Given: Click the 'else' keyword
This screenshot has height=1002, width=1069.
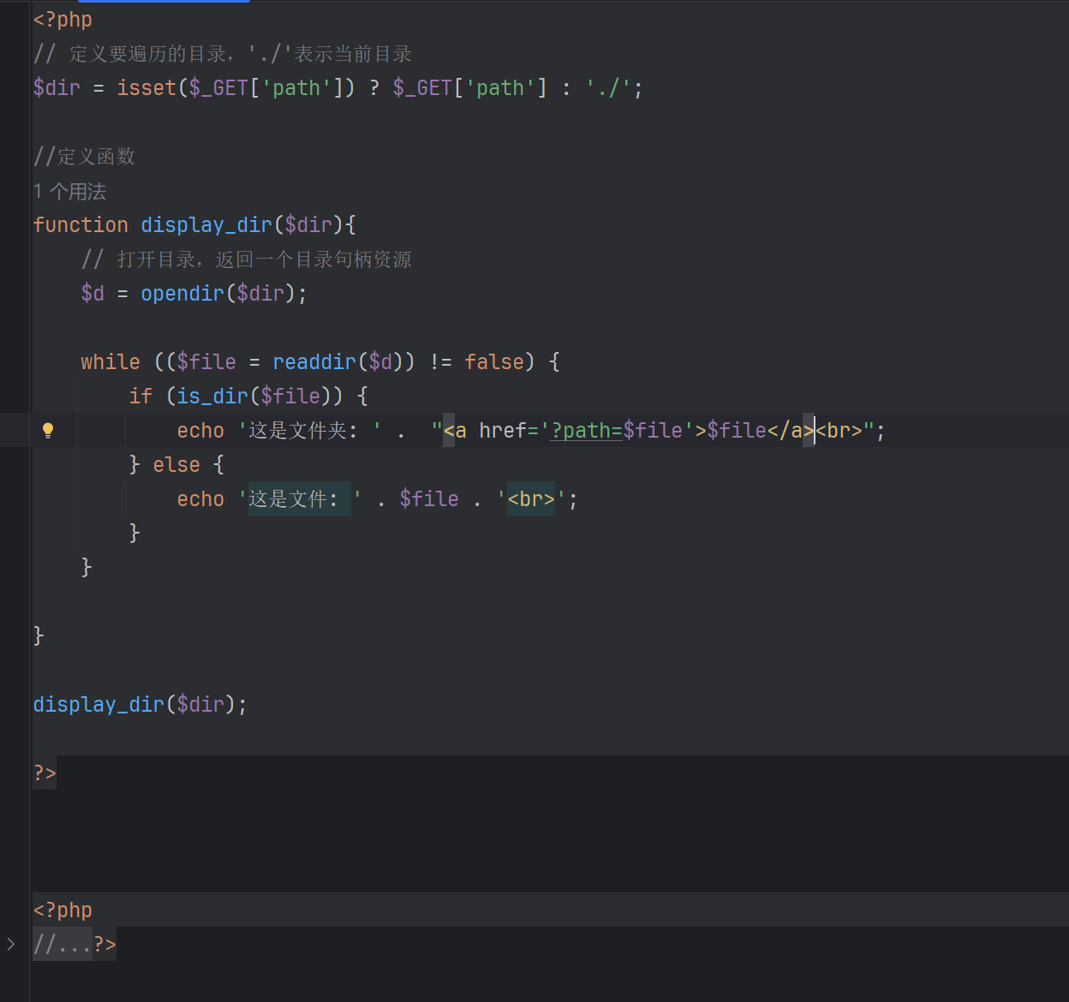Looking at the screenshot, I should [x=176, y=464].
